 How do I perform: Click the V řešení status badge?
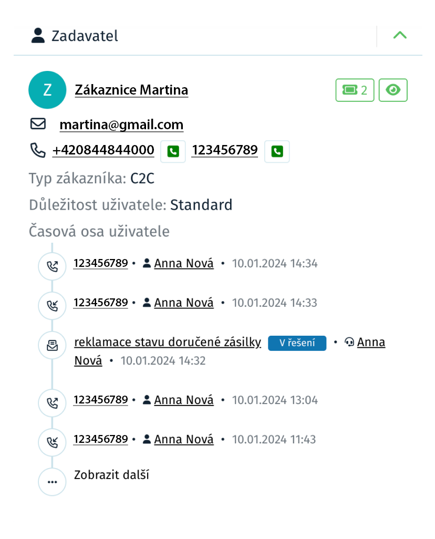pyautogui.click(x=297, y=343)
